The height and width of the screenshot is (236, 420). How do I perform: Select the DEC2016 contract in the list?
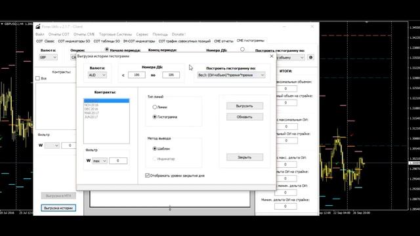tap(106, 109)
